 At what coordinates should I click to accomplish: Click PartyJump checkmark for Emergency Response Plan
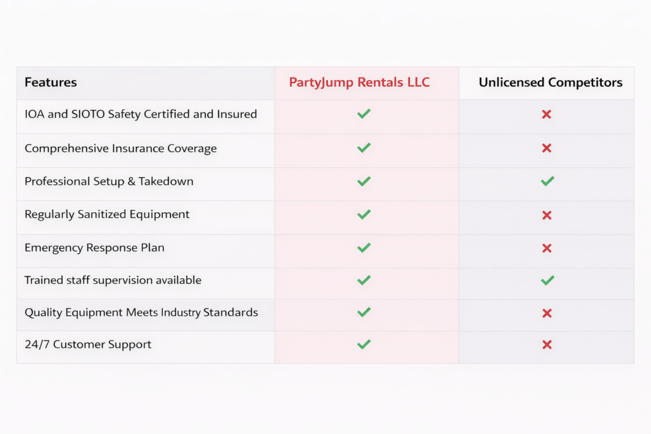pyautogui.click(x=364, y=248)
